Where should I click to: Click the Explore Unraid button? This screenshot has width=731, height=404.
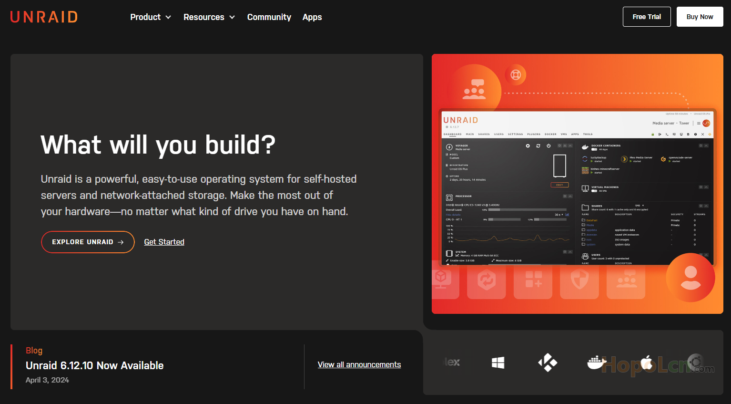point(88,242)
